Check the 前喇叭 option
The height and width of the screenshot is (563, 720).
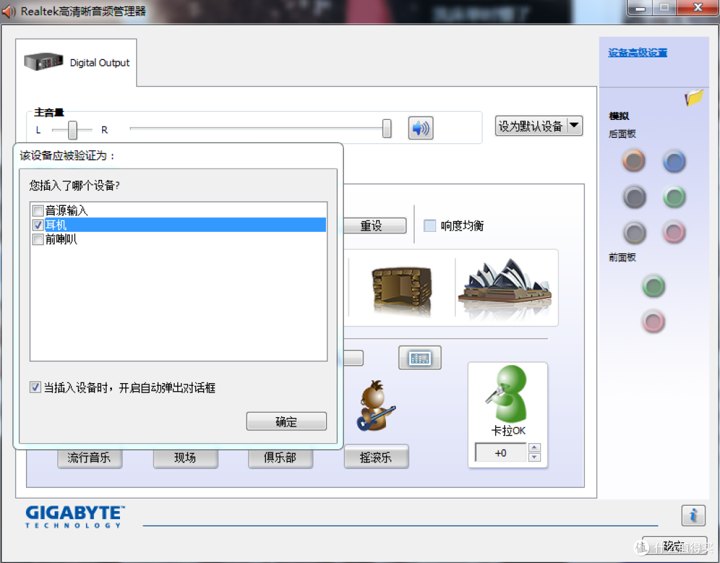coord(38,239)
